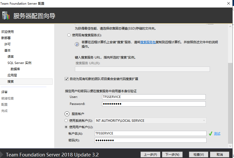Viewport: 234px width, 158px height.
Task: Click the 检查(V) button
Action: pyautogui.click(x=199, y=155)
